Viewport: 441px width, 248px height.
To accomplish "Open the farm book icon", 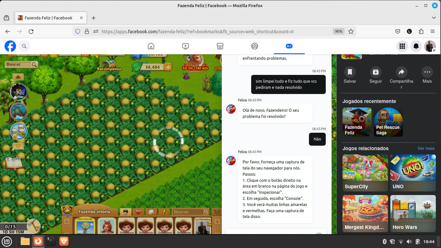I will pyautogui.click(x=14, y=163).
